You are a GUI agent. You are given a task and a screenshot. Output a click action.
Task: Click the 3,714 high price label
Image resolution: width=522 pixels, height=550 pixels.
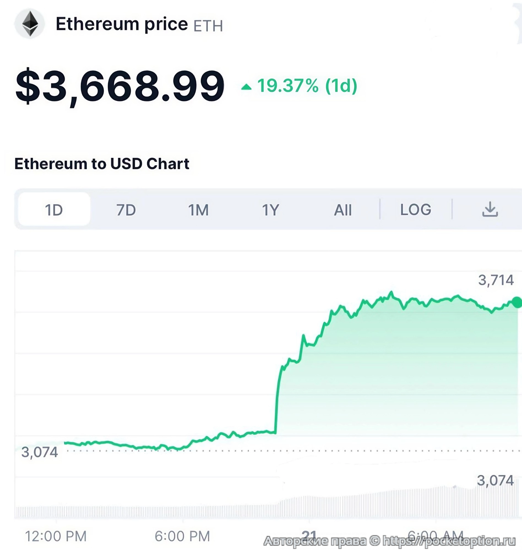coord(496,280)
